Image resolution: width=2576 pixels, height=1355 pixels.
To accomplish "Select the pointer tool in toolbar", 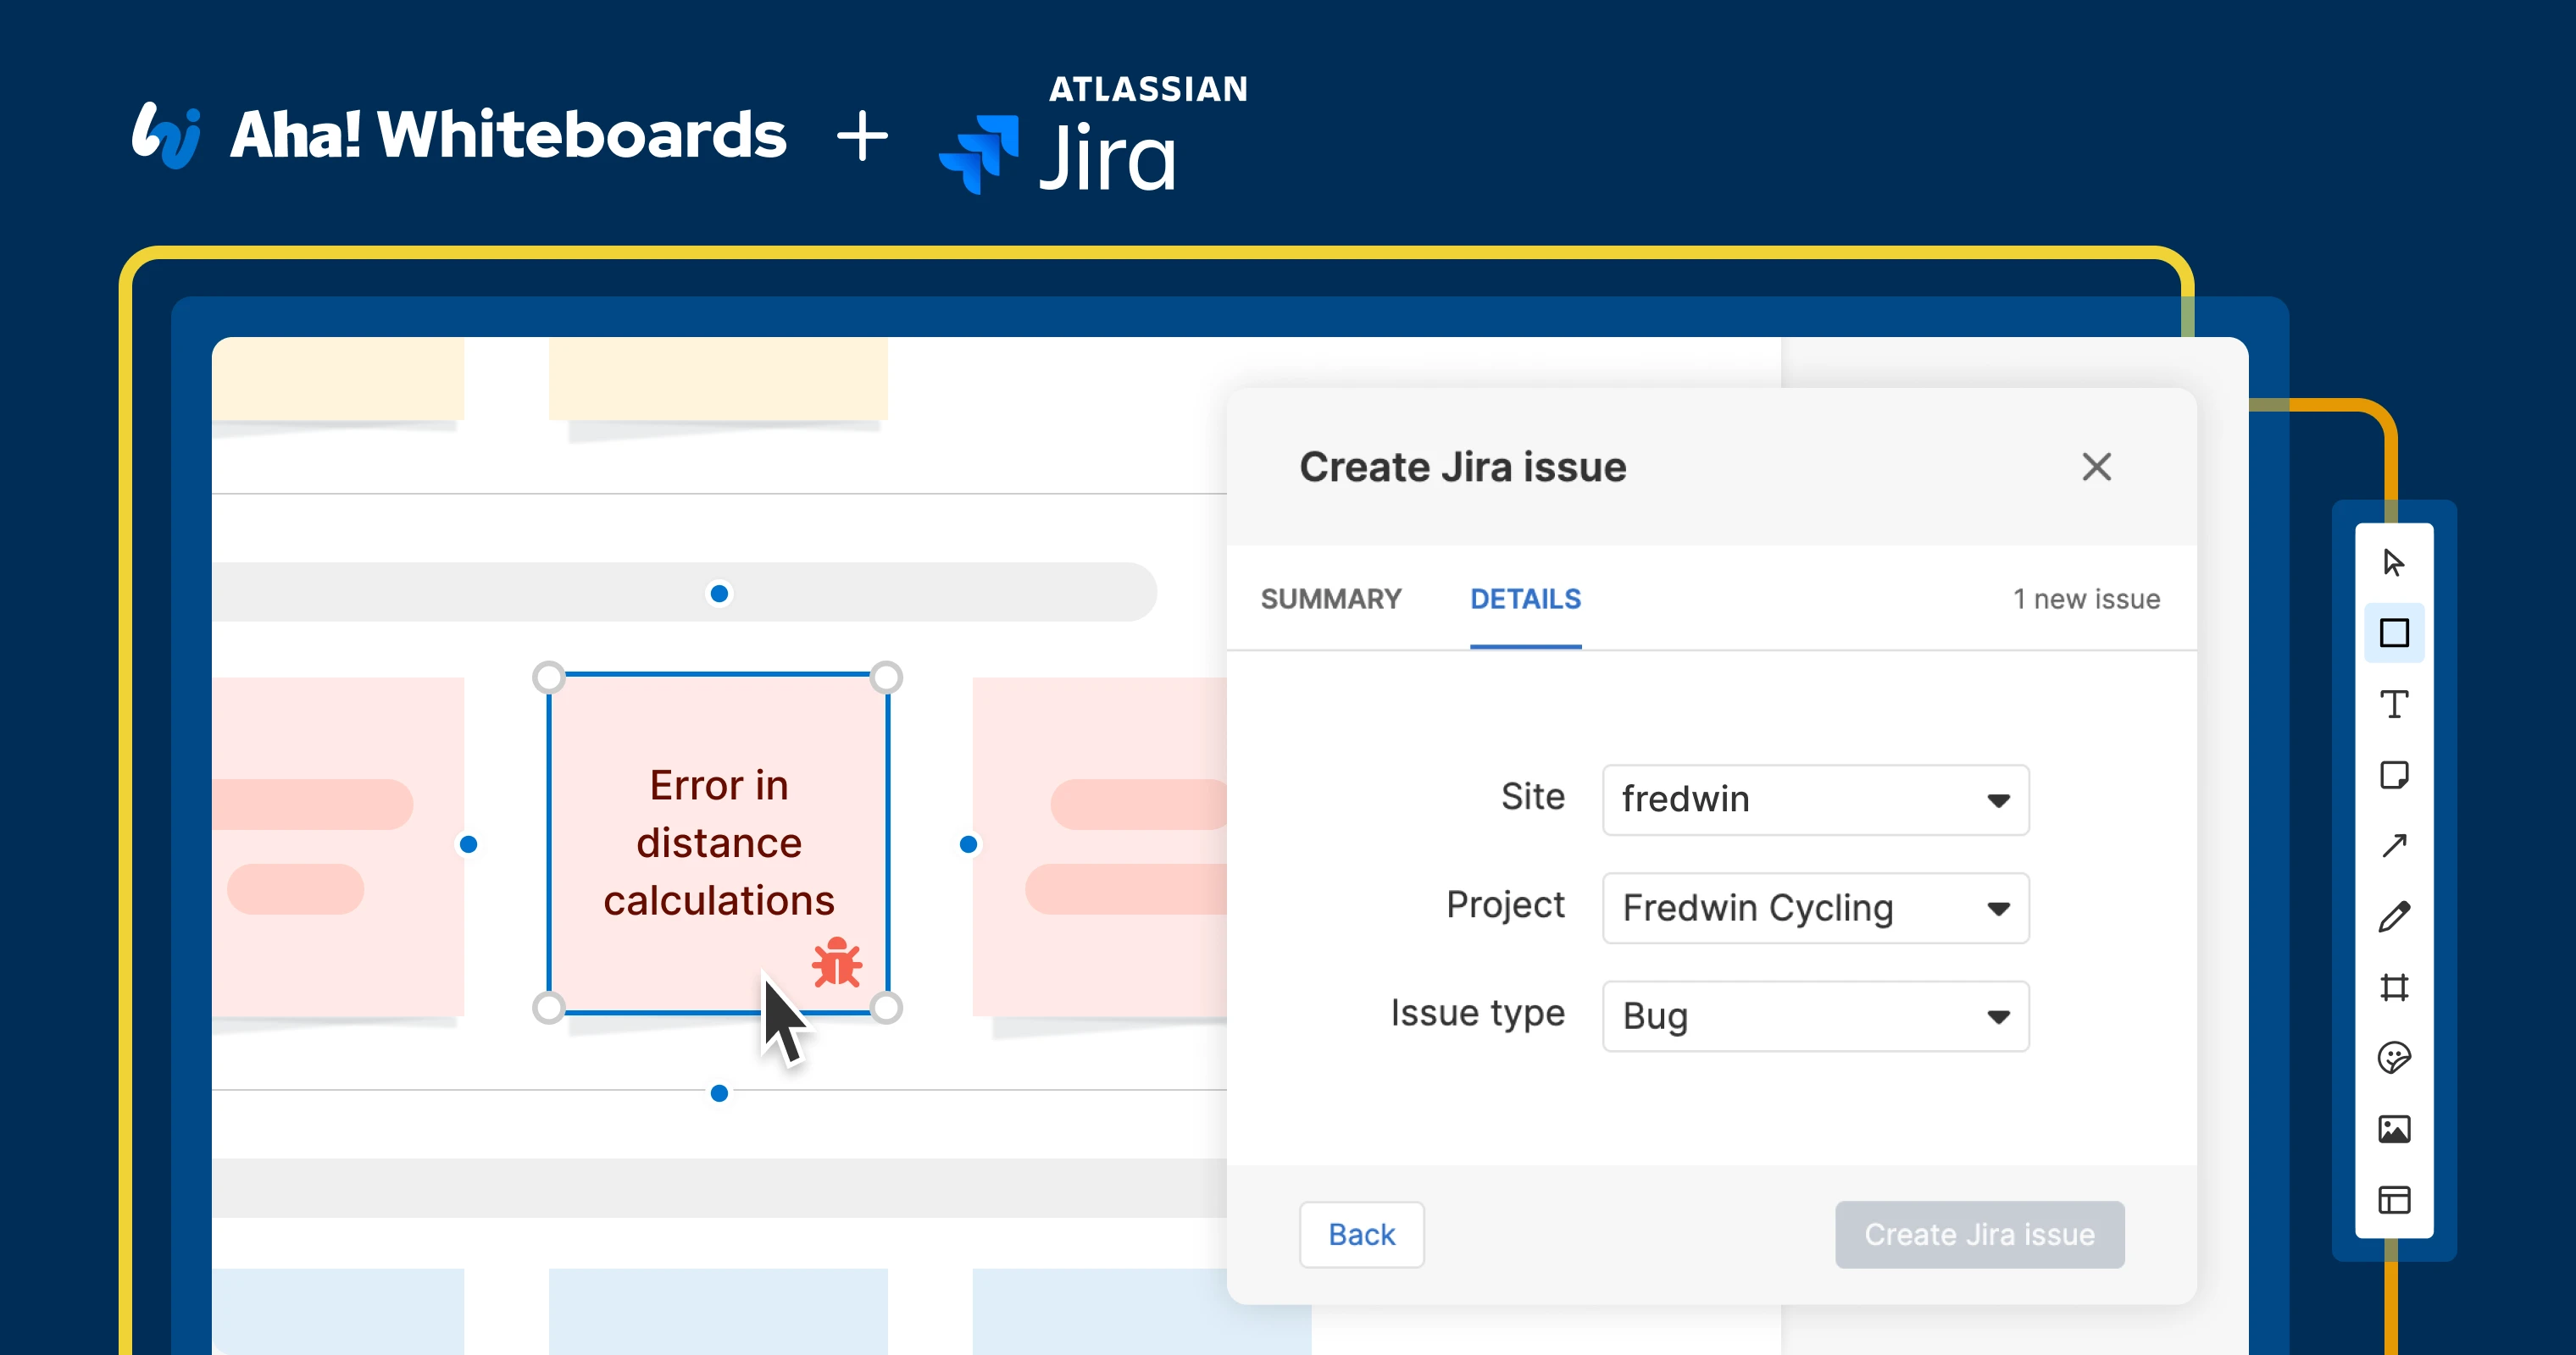I will click(x=2393, y=562).
